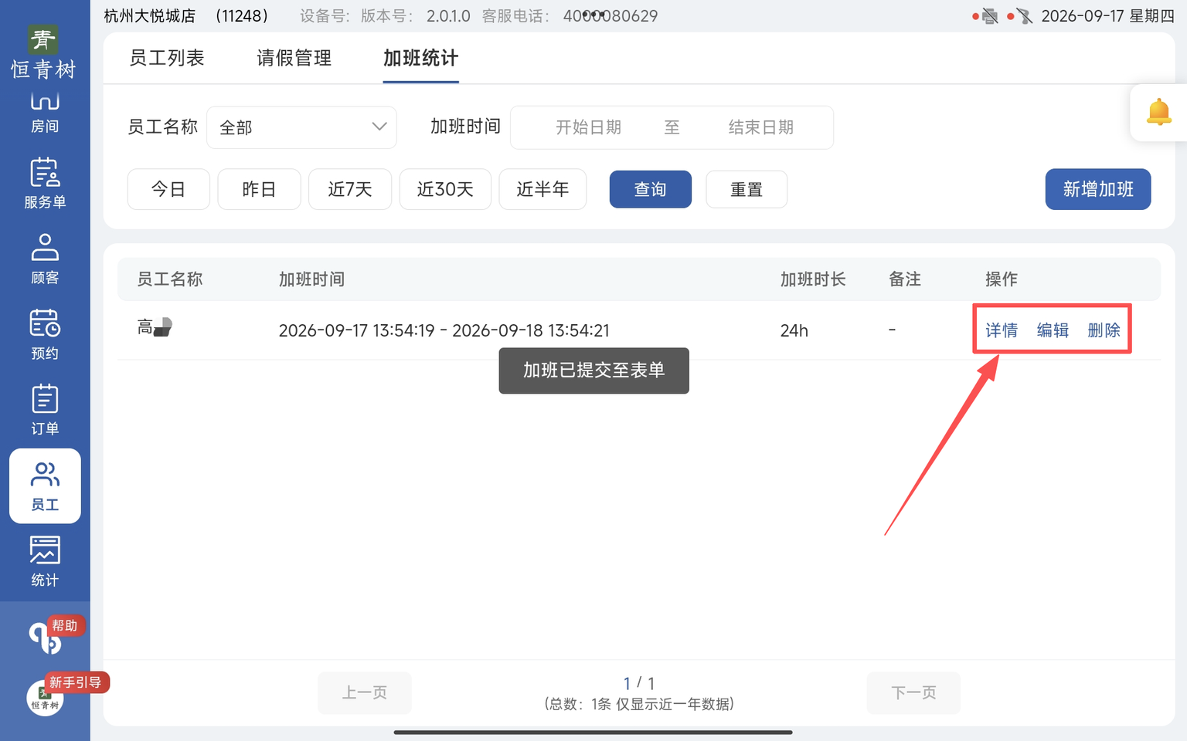Switch to the 请假管理 tab
The width and height of the screenshot is (1187, 741).
pyautogui.click(x=294, y=58)
